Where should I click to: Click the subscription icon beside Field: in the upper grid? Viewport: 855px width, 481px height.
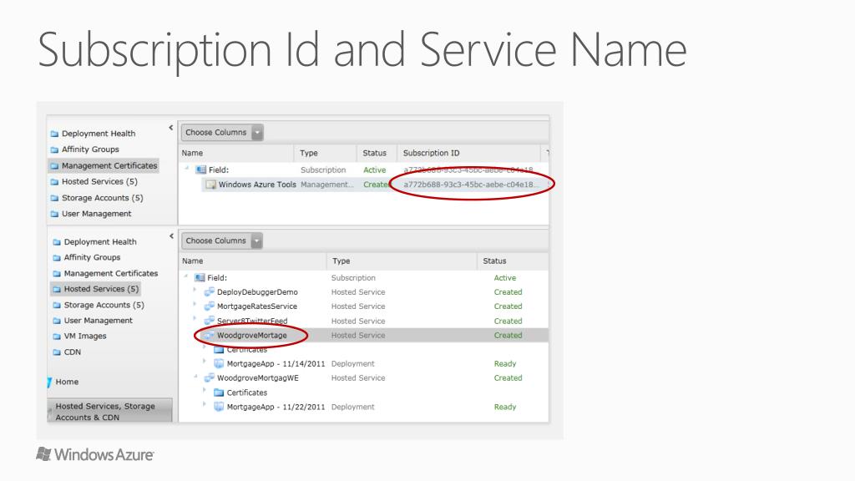click(x=201, y=170)
